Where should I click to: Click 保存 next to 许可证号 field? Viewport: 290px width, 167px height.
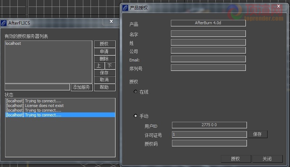click(257, 134)
